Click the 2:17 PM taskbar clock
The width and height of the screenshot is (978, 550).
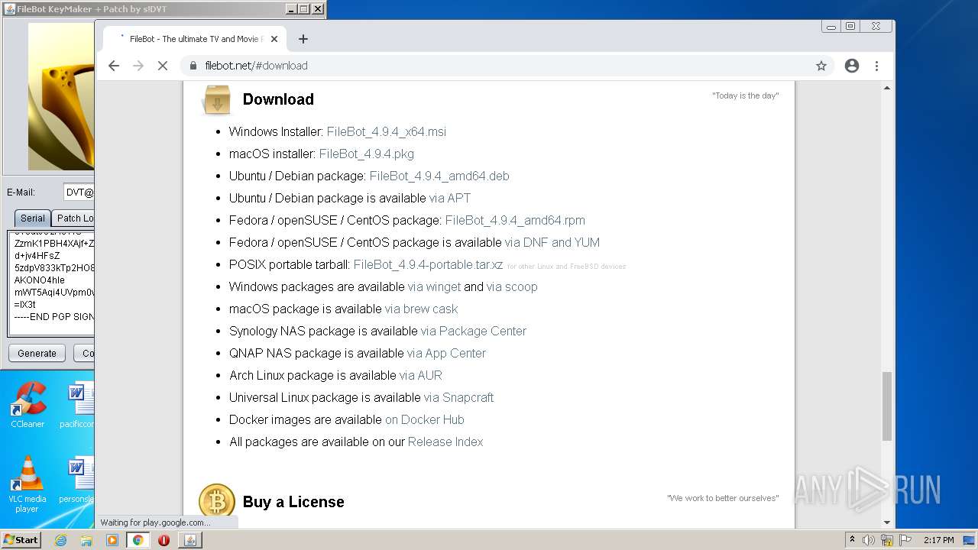point(939,540)
